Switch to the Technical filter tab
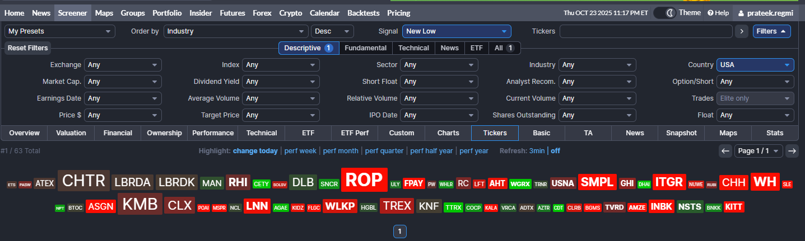Screen dimensions: 805x241 click(413, 48)
